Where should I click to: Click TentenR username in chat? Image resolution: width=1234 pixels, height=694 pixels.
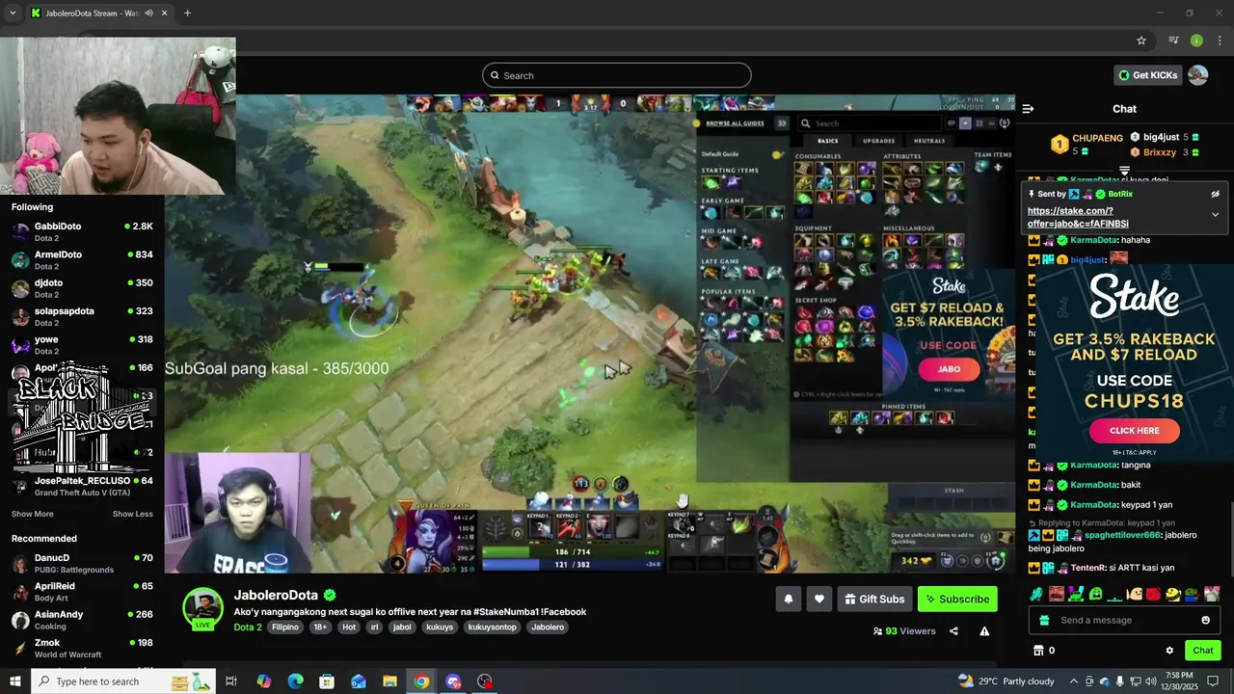click(x=1088, y=569)
